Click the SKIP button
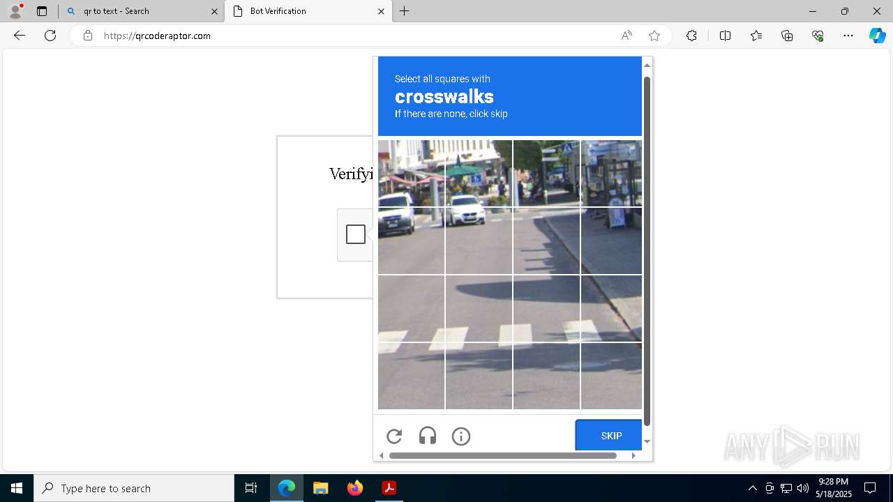Viewport: 893px width, 502px height. click(608, 435)
